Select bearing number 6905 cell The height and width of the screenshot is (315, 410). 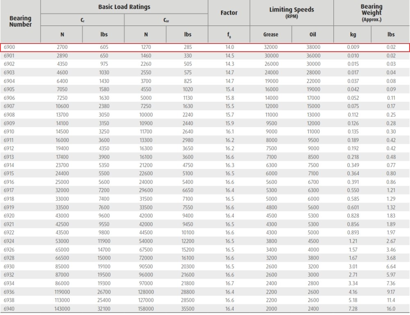9,89
